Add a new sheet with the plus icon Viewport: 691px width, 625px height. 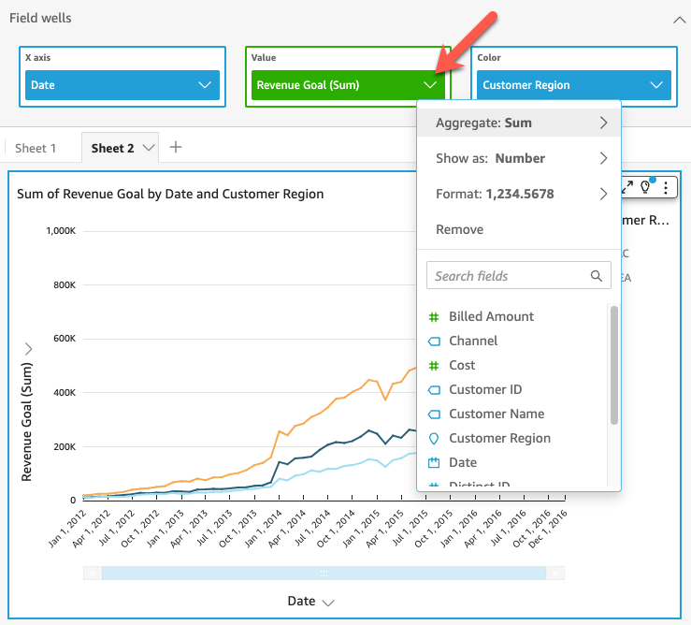[x=176, y=147]
